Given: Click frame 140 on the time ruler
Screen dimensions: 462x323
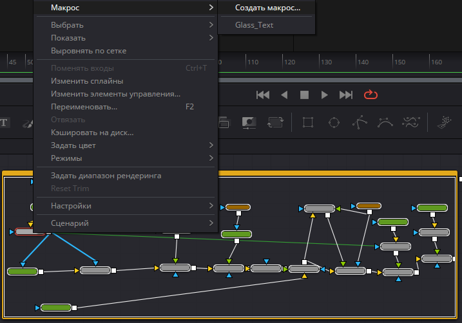Looking at the screenshot, I should coord(363,62).
